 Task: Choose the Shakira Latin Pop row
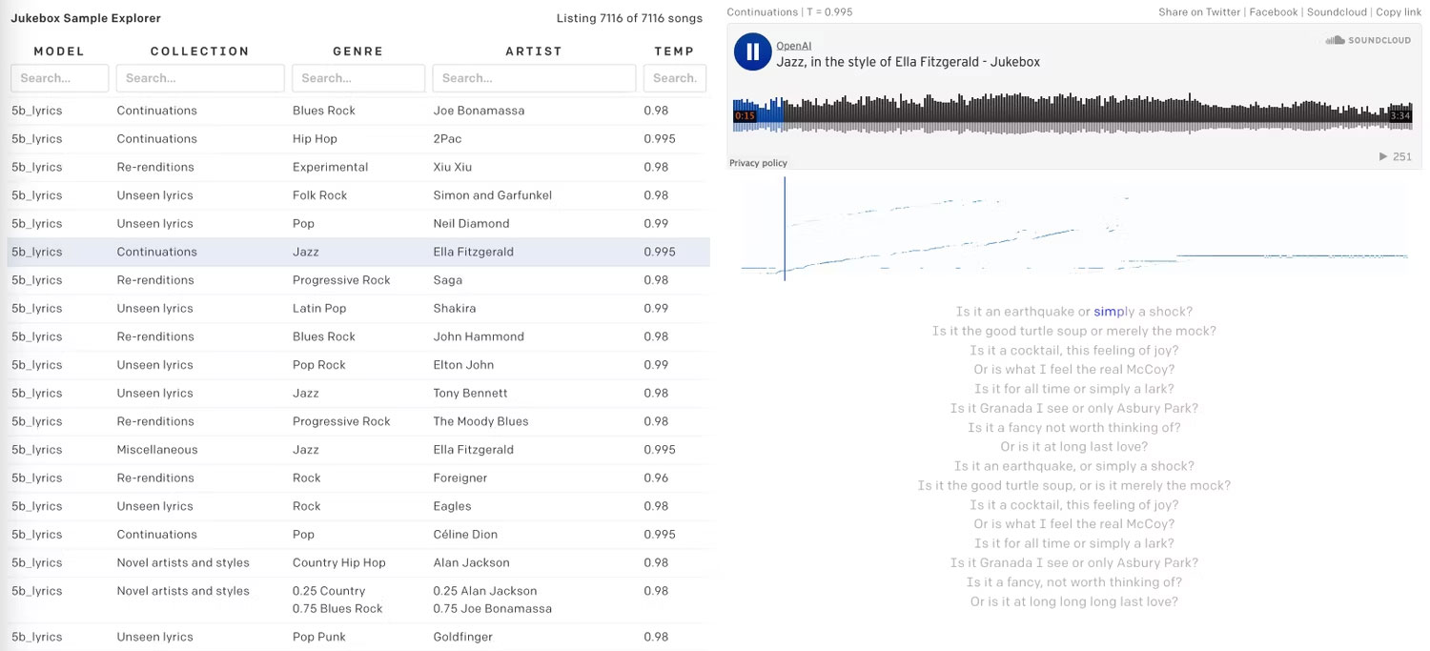coord(357,309)
